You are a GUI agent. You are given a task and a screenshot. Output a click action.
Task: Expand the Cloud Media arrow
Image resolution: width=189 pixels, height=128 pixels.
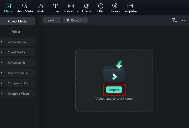(2, 52)
